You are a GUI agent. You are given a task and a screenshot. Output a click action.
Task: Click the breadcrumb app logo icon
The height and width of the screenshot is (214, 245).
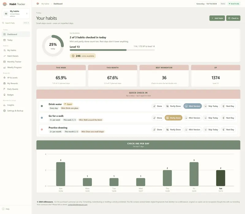(38, 4)
